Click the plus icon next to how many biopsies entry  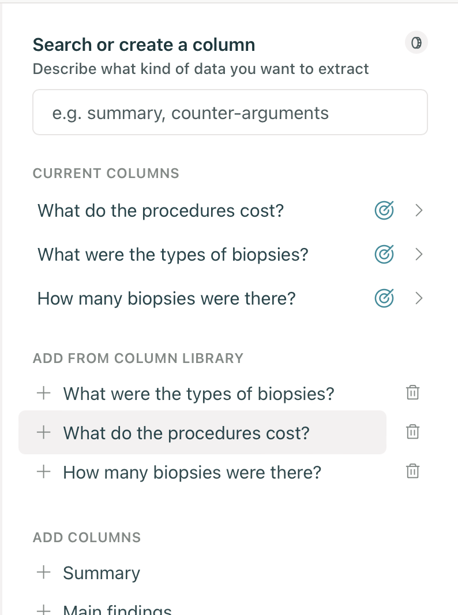(x=43, y=472)
